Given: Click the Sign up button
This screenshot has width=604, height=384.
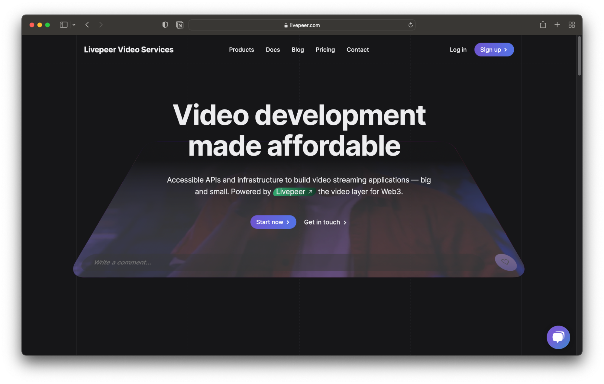Looking at the screenshot, I should 494,50.
